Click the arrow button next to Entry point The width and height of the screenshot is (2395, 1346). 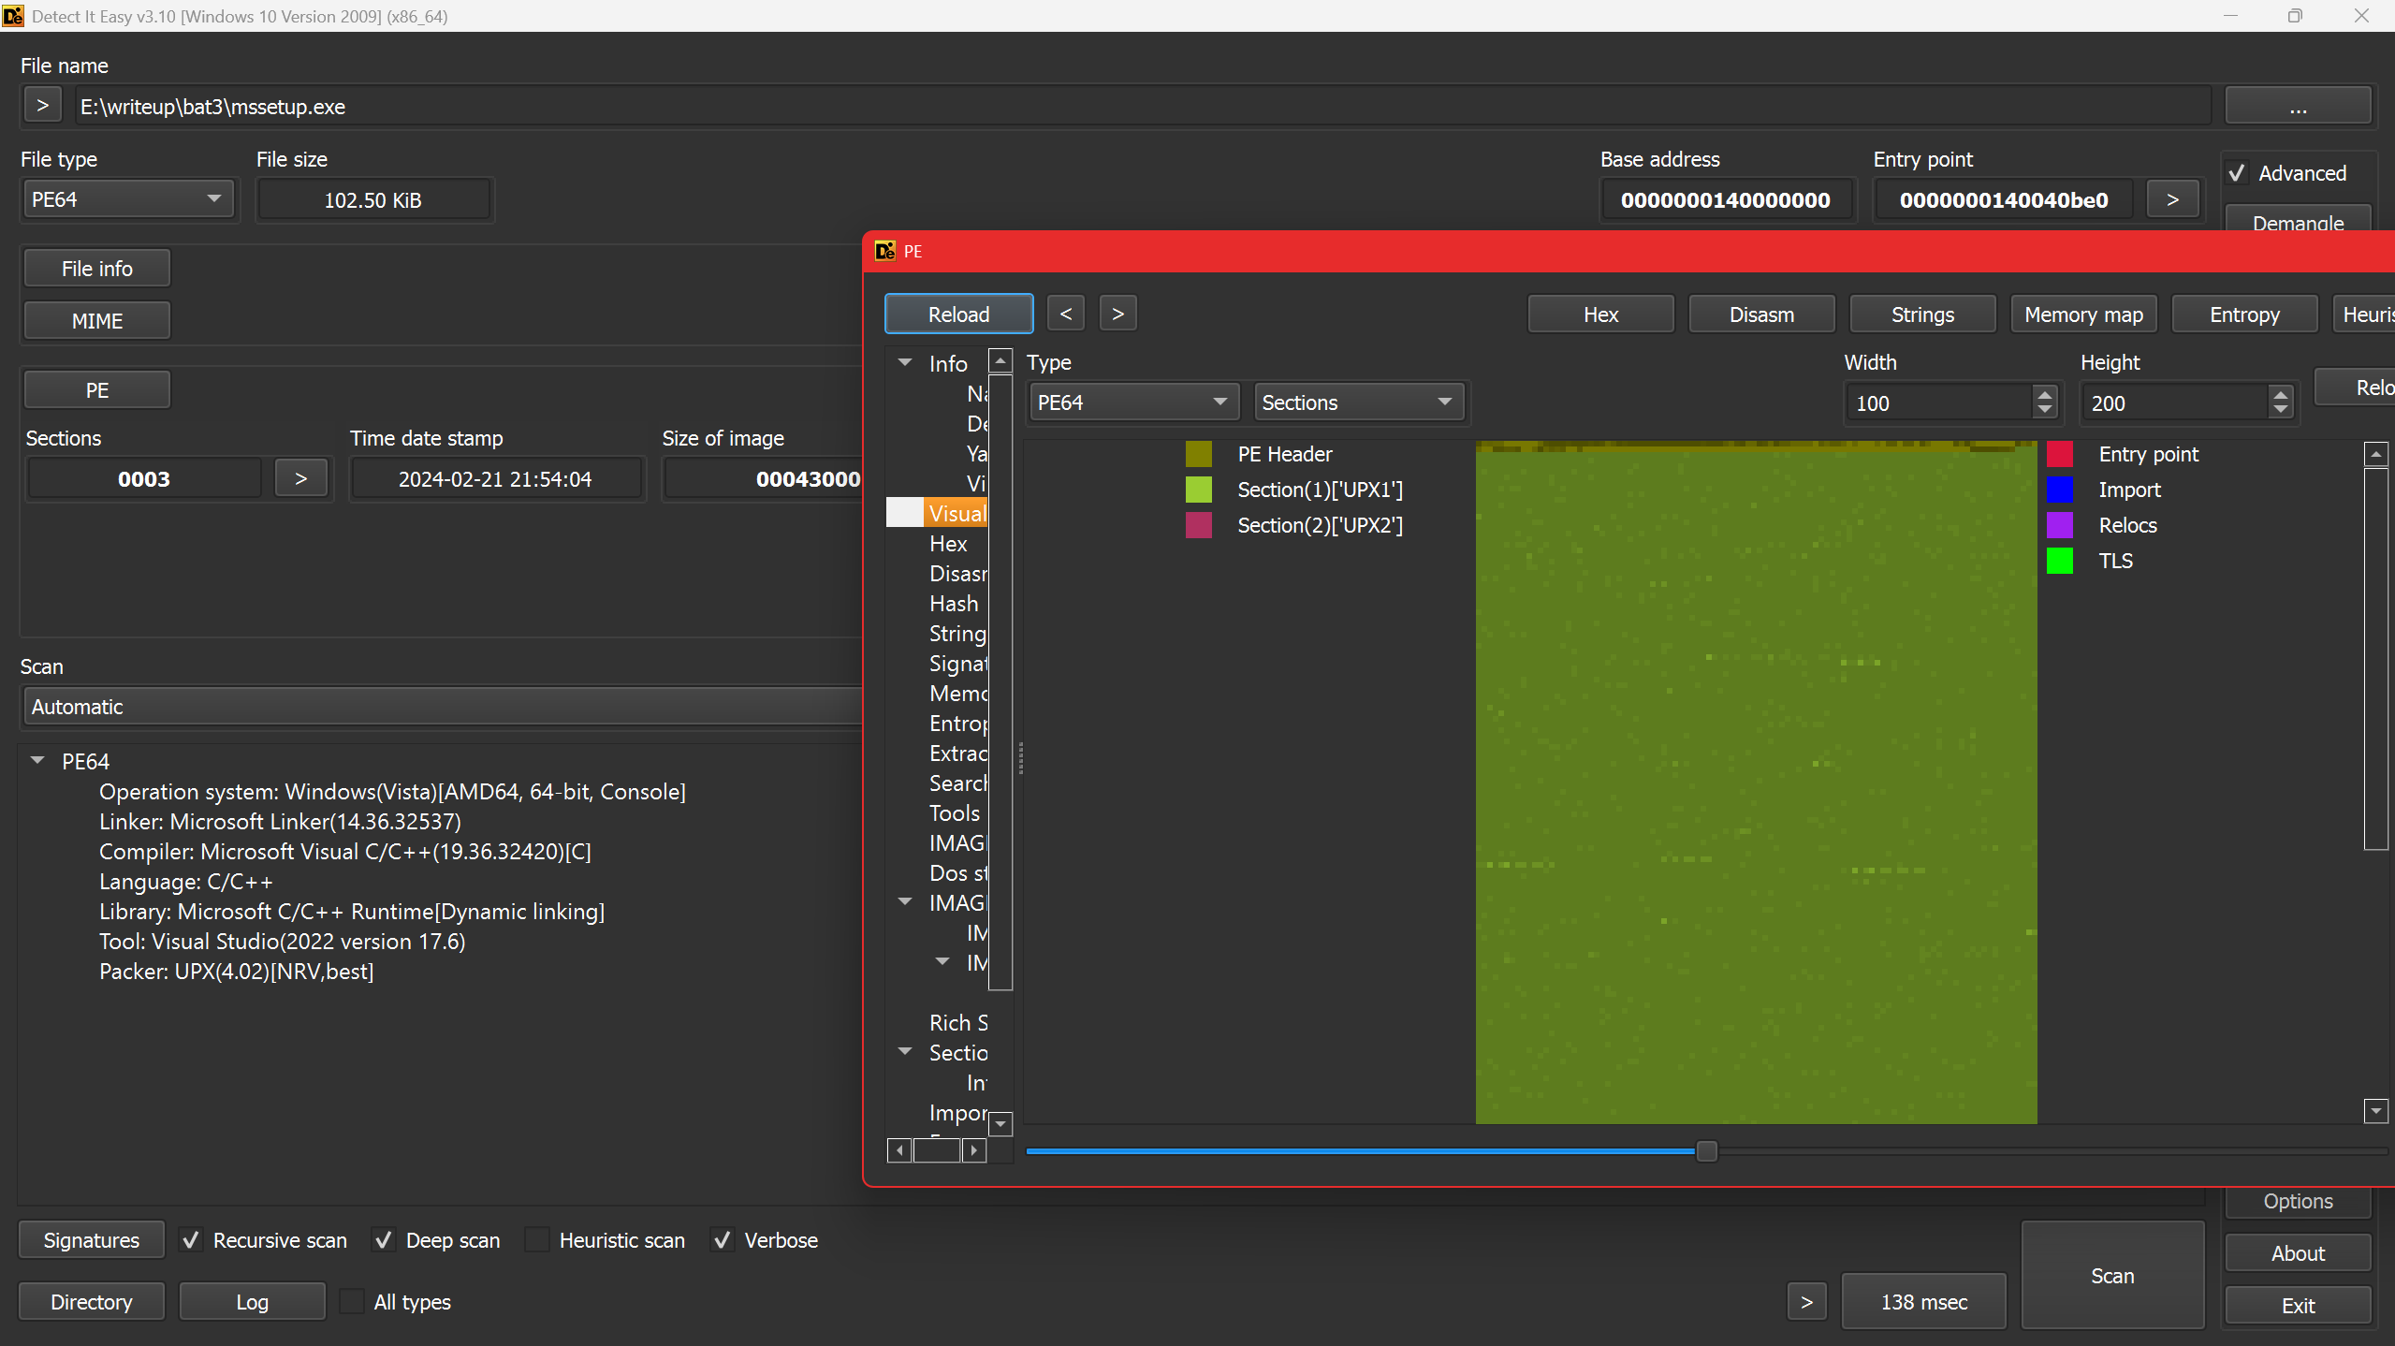(2172, 200)
